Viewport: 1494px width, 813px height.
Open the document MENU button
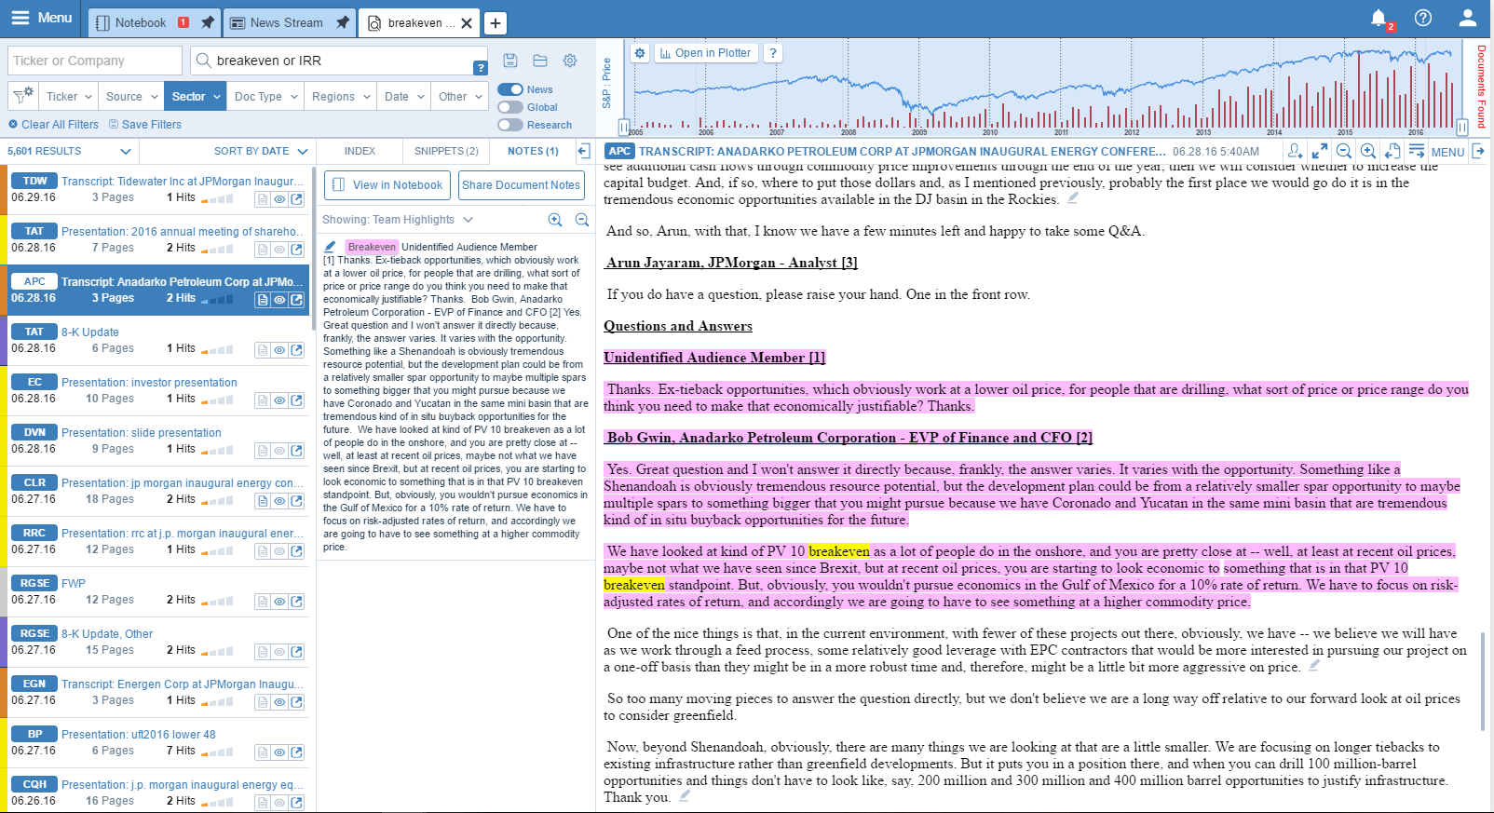coord(1447,152)
